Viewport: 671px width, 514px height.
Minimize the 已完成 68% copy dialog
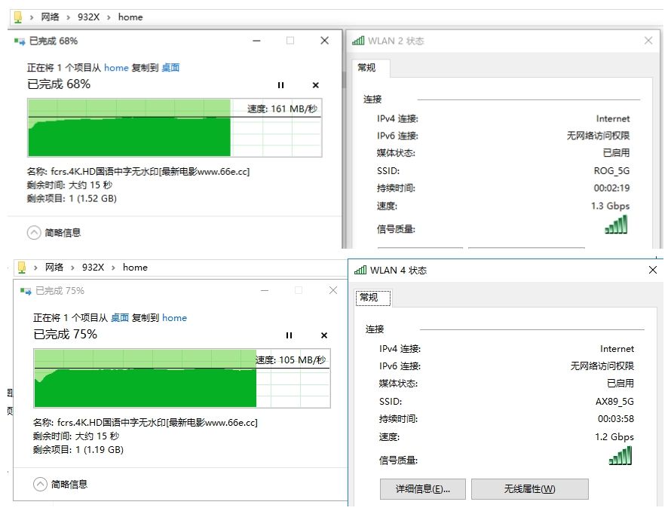257,41
